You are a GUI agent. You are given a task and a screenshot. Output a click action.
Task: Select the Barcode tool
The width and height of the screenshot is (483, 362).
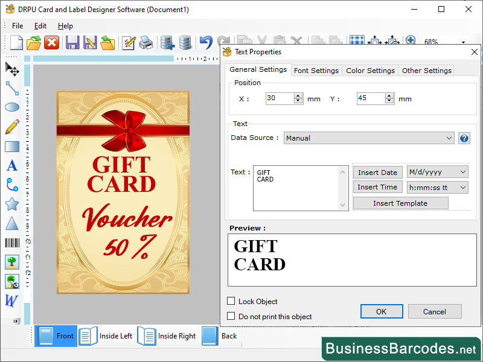(11, 243)
